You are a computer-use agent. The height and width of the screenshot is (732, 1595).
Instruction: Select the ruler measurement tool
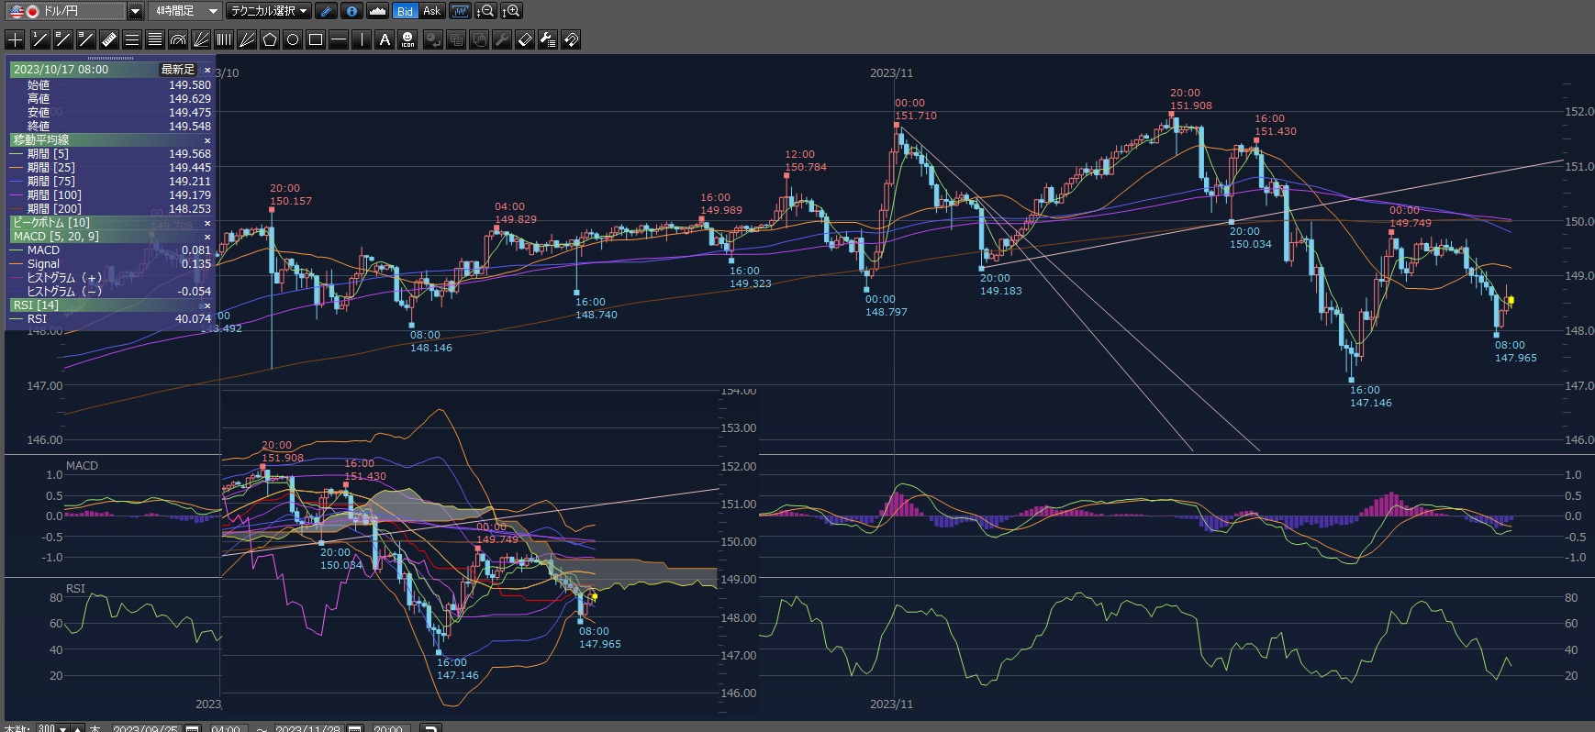108,39
